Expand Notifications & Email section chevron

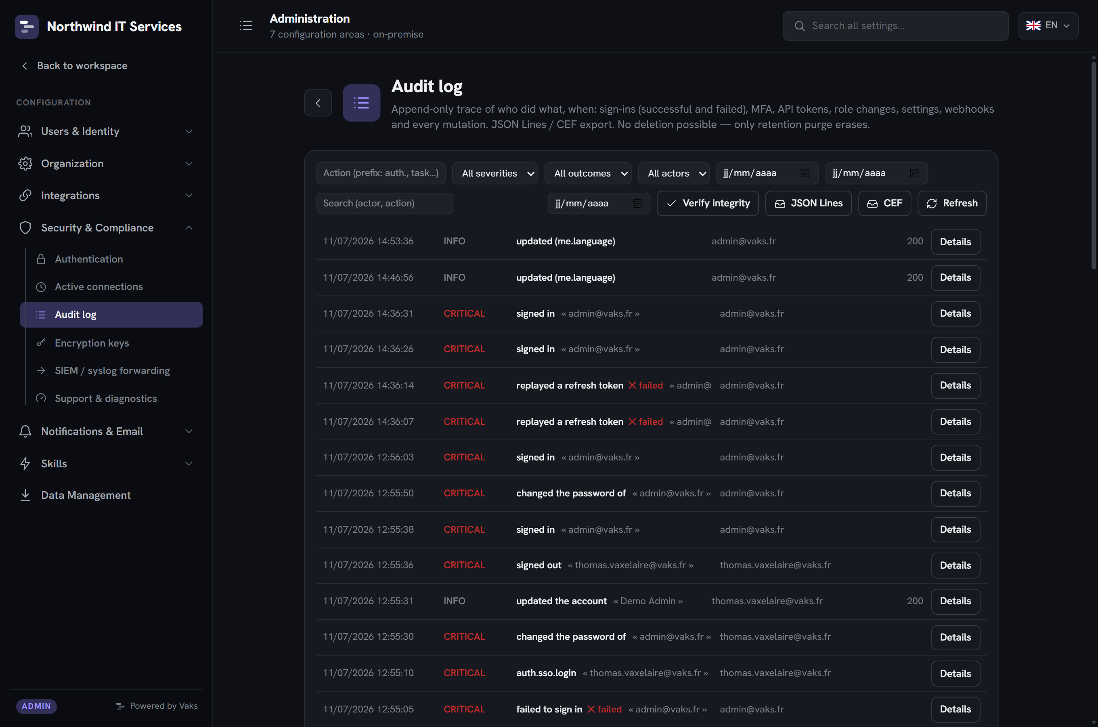pos(189,432)
